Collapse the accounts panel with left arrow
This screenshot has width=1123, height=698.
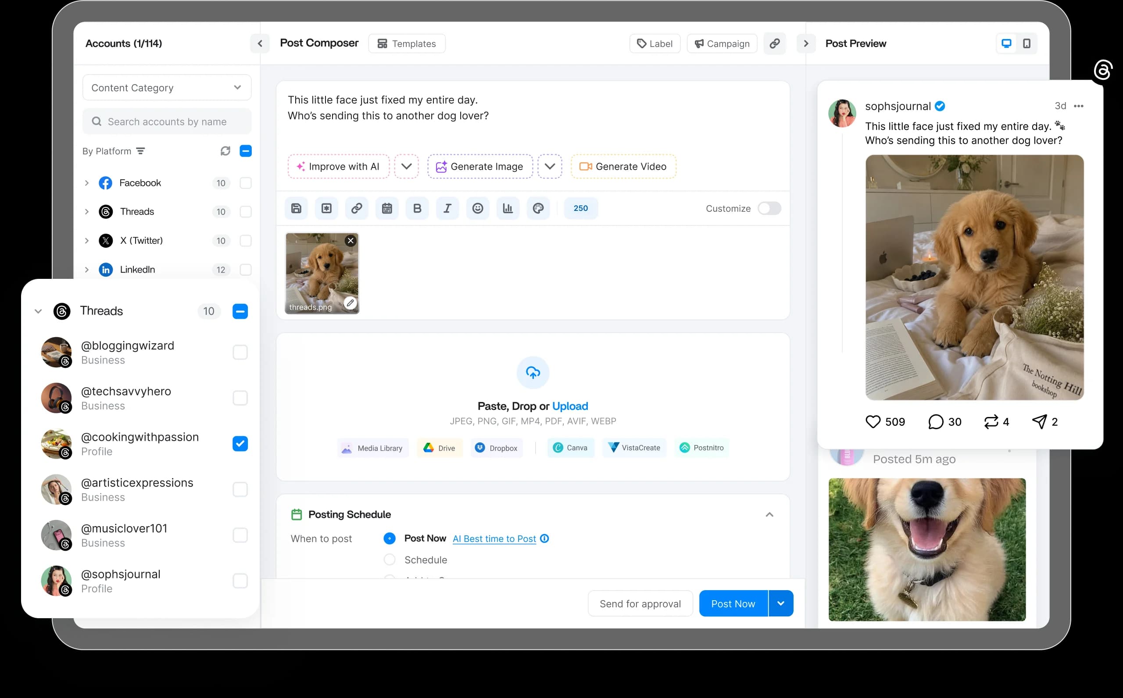[x=260, y=43]
